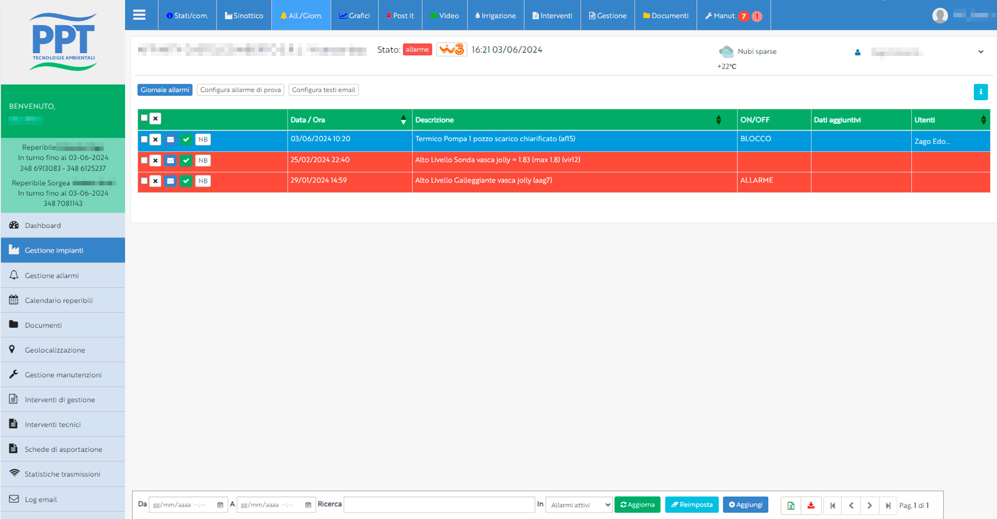The height and width of the screenshot is (519, 997).
Task: Click the X icon in table header
Action: tap(155, 119)
